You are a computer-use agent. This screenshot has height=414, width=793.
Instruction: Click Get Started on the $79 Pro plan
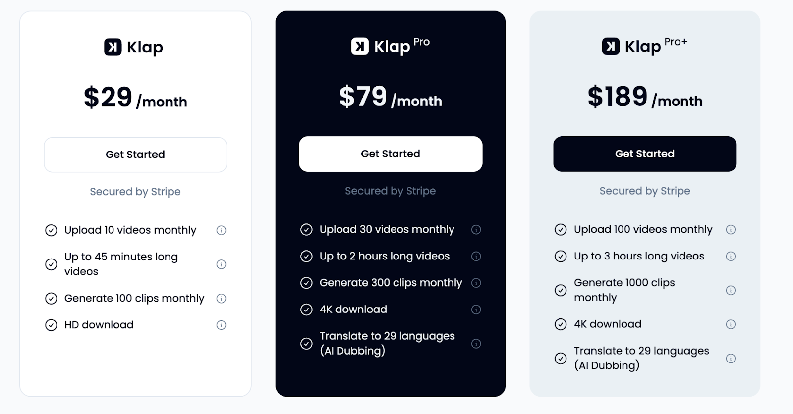click(x=391, y=154)
